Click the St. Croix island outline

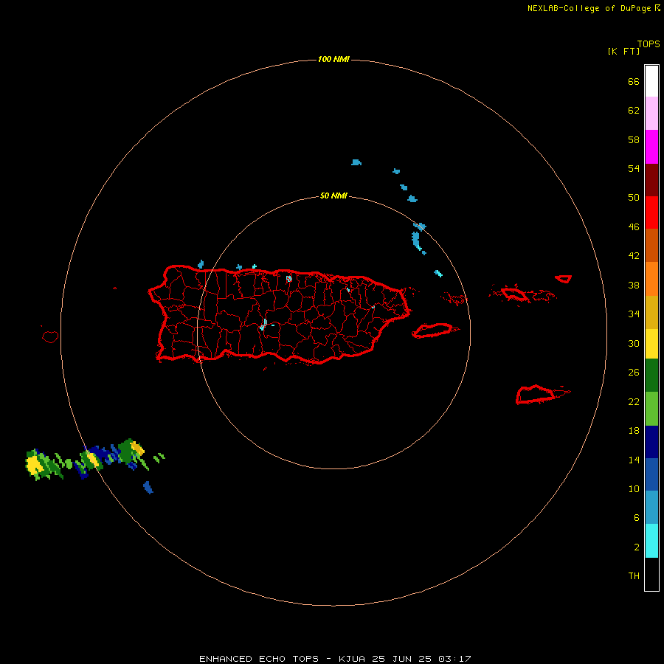pos(535,395)
